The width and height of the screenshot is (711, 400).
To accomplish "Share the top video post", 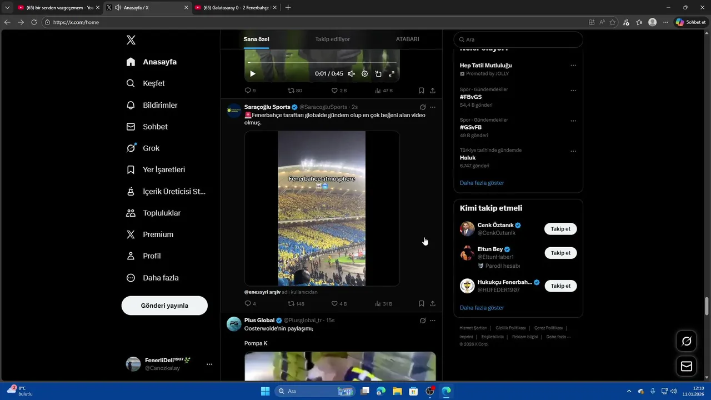I will coord(433,91).
